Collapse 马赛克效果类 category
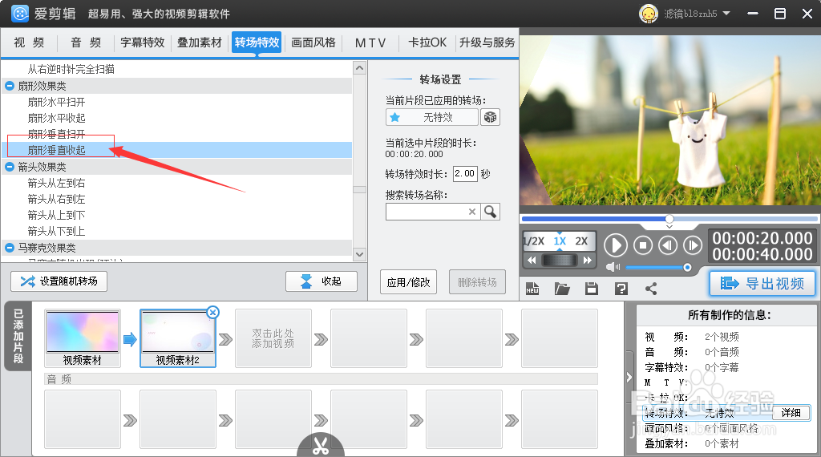The width and height of the screenshot is (821, 457). click(10, 248)
